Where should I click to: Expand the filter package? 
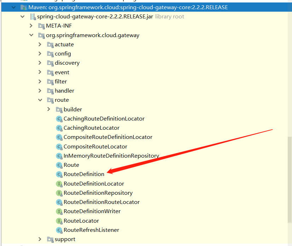click(40, 81)
